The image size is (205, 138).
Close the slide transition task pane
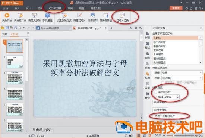pos(201,28)
